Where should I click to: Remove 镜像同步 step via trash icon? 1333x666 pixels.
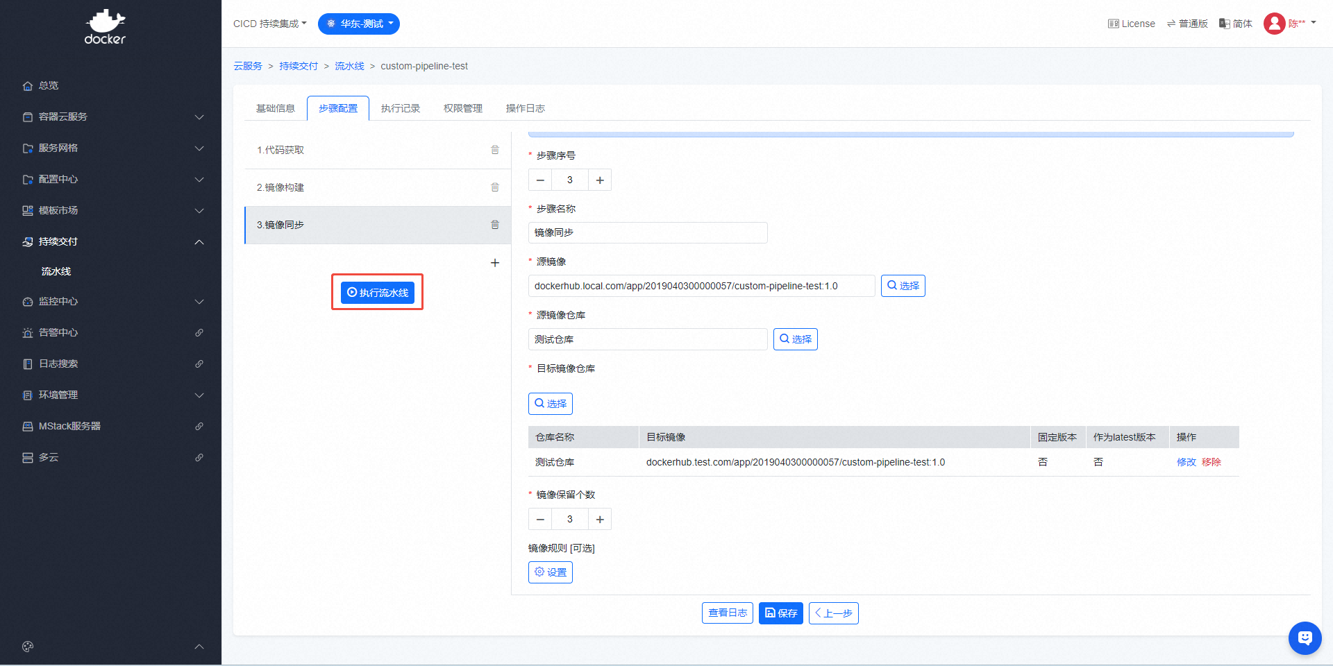click(x=495, y=225)
